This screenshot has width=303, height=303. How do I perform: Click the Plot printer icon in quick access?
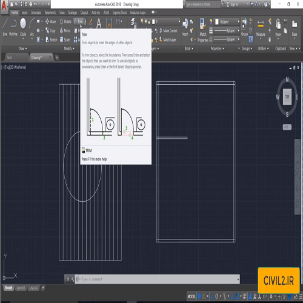coord(31,4)
